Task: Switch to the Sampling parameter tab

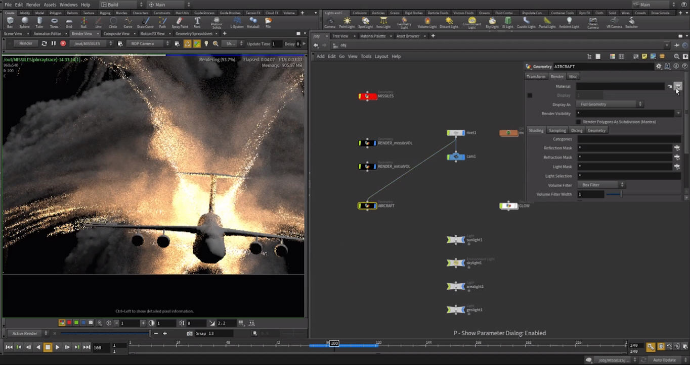Action: tap(557, 130)
